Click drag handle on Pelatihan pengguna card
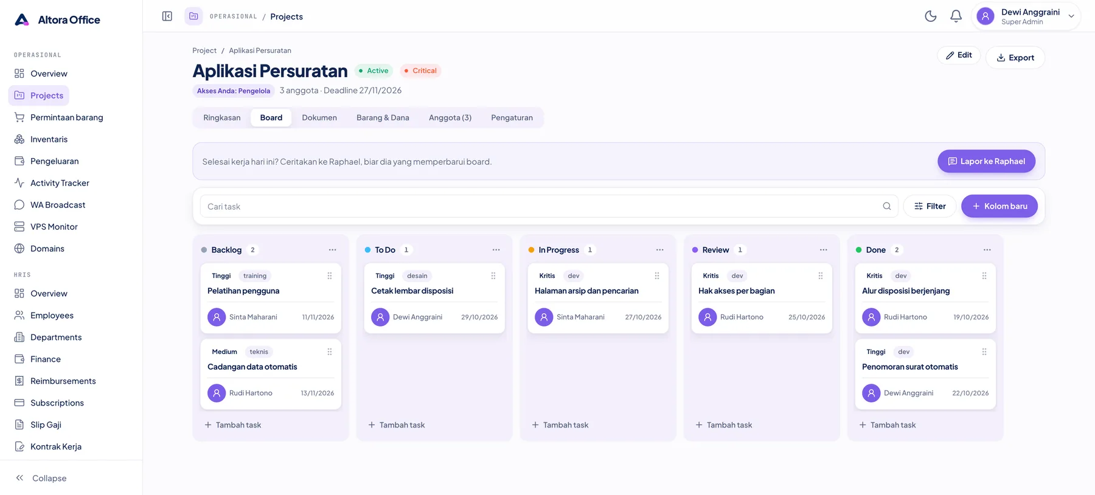Image resolution: width=1095 pixels, height=495 pixels. 330,276
